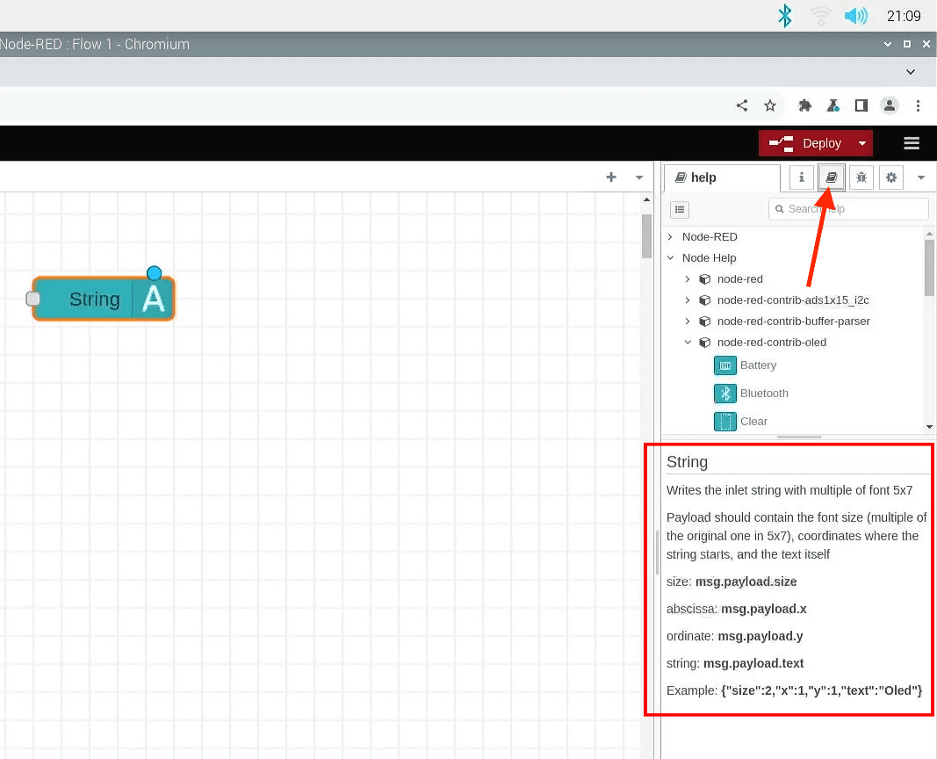Viewport: 937px width, 759px height.
Task: Open the configuration nodes gear icon
Action: tap(891, 177)
